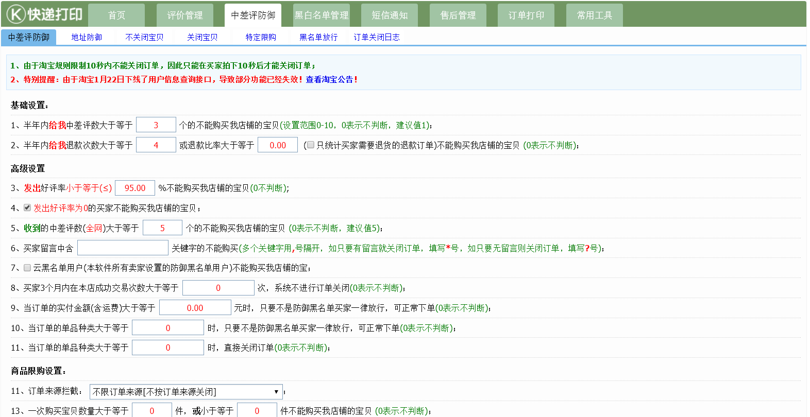Go to 特定限购 sub-tab
Screen dimensions: 810x417
pos(261,37)
